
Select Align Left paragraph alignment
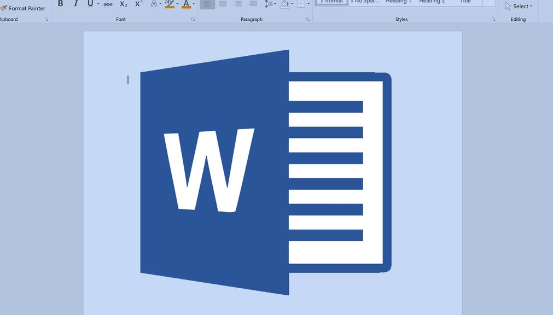coord(207,4)
